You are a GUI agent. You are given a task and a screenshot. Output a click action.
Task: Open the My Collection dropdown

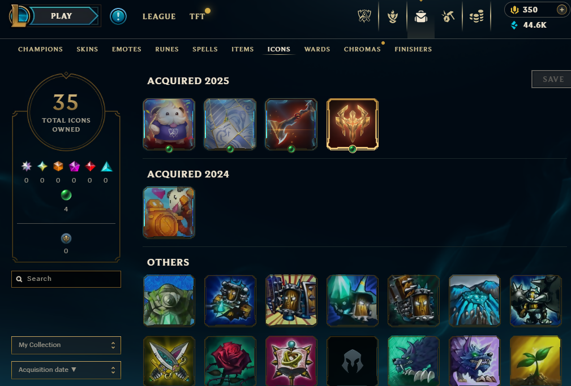(66, 345)
